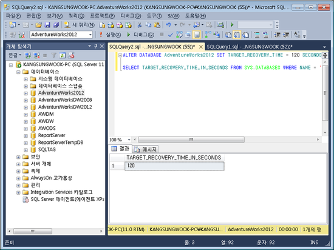The height and width of the screenshot is (250, 334).
Task: Click the Save All icon
Action: [x=56, y=25]
